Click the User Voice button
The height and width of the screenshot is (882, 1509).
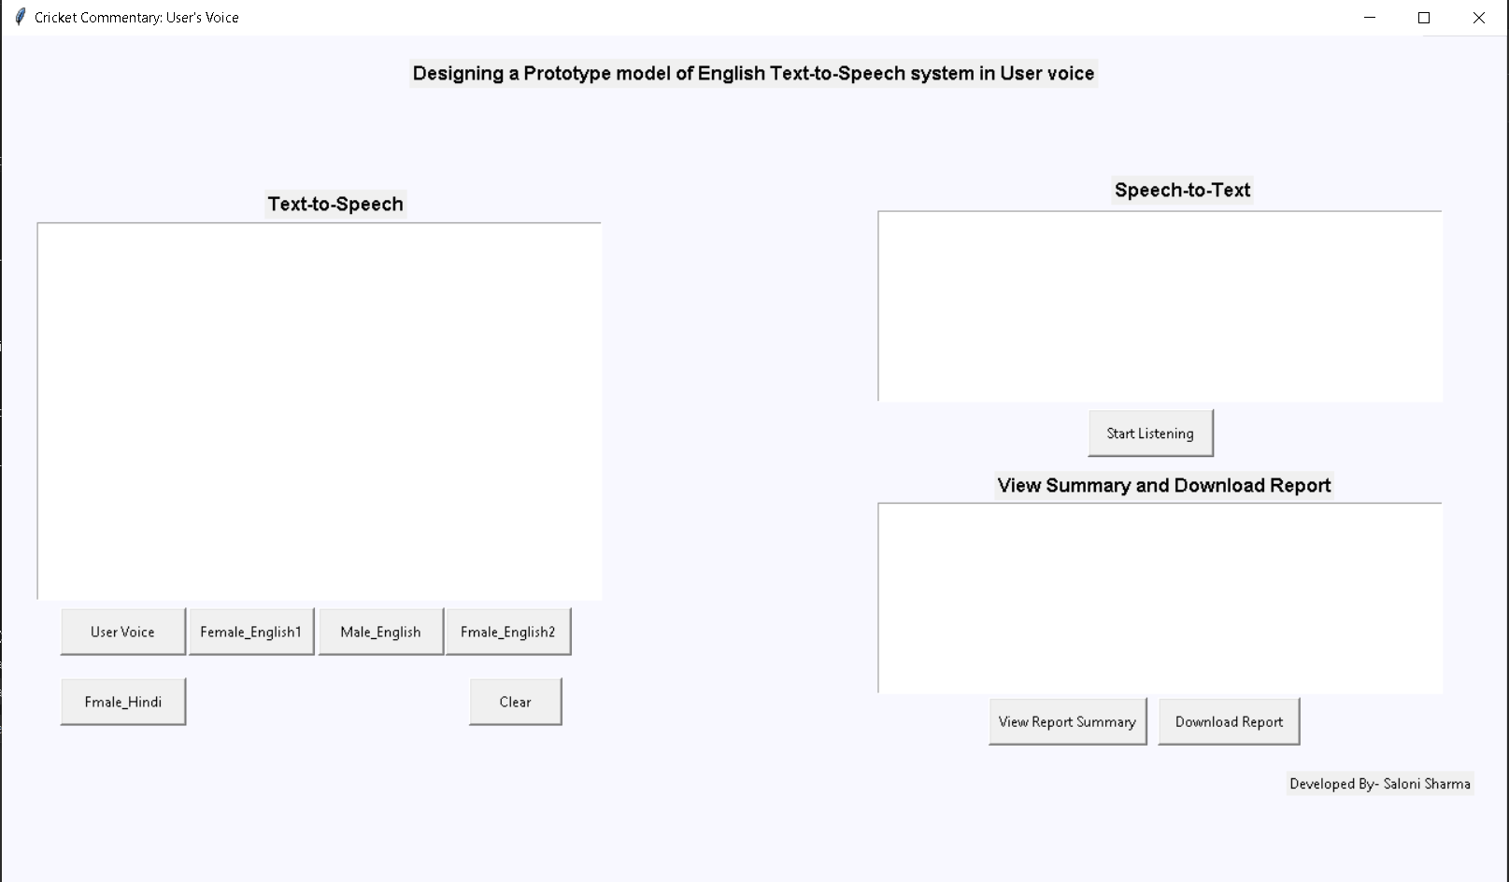tap(123, 632)
